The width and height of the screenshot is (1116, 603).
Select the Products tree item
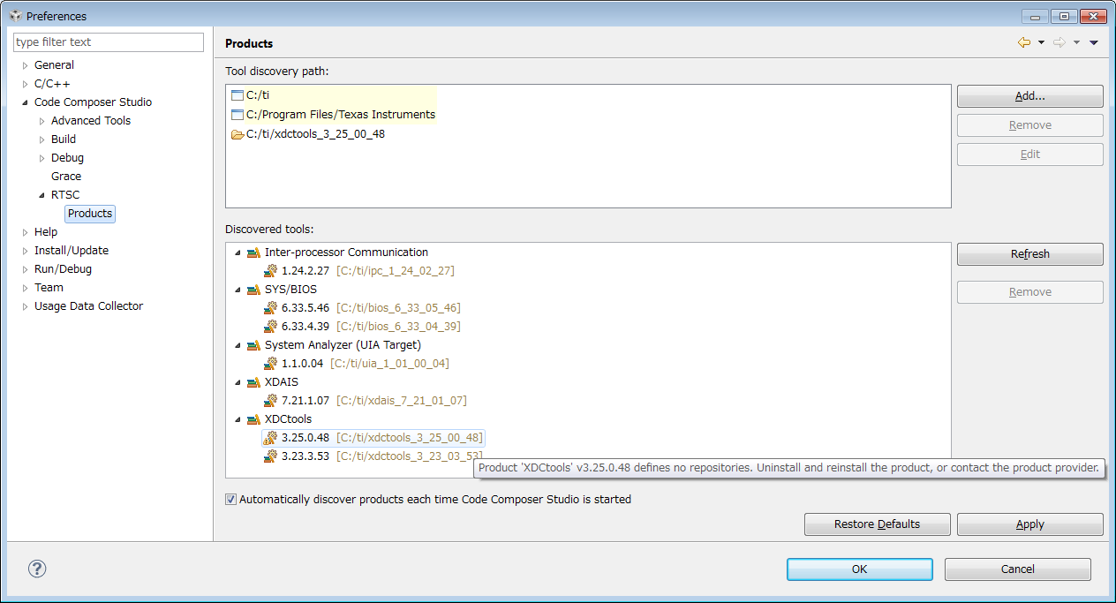pyautogui.click(x=90, y=214)
